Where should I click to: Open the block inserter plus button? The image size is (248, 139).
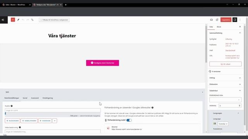click(13, 20)
